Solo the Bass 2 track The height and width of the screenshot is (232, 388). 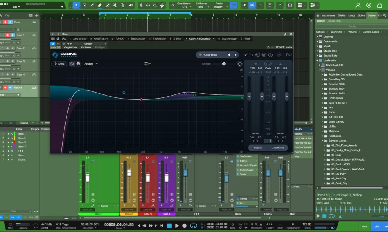(x=3, y=48)
